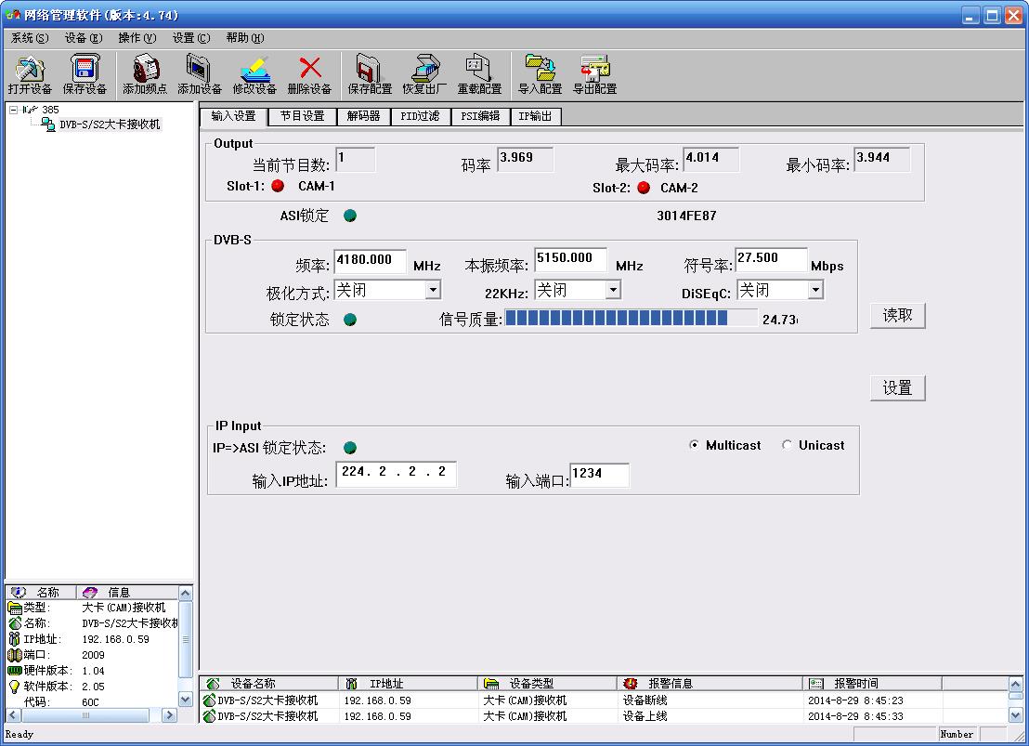
Task: Switch to the PSI编辑 tab
Action: pyautogui.click(x=480, y=116)
